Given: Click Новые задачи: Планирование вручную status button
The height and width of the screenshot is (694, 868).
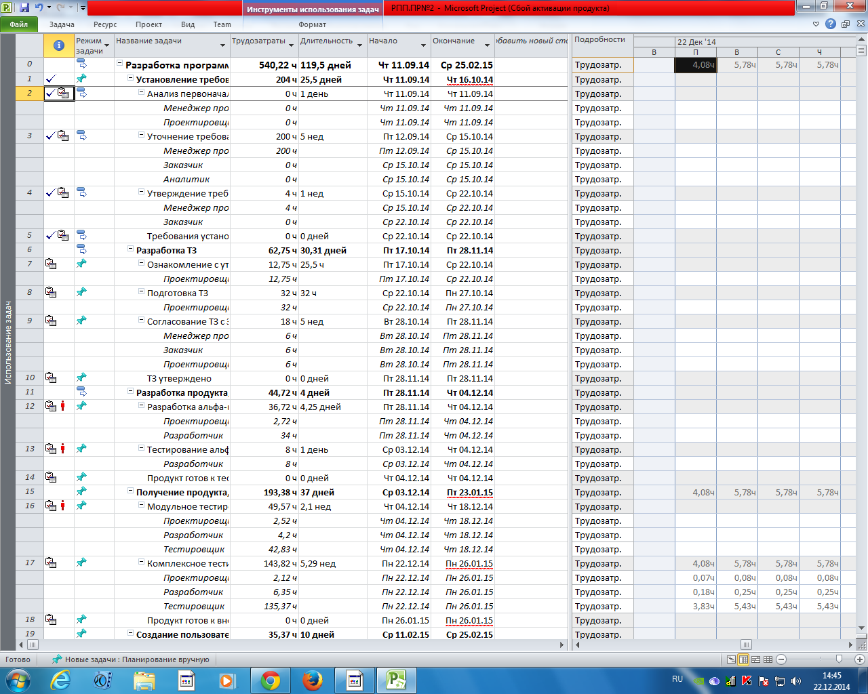Looking at the screenshot, I should [131, 659].
